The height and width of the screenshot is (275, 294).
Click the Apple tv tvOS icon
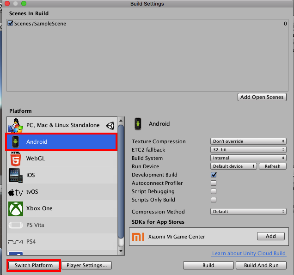pyautogui.click(x=16, y=192)
